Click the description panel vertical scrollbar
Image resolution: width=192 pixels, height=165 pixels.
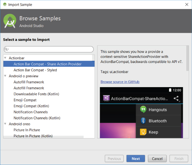188,58
